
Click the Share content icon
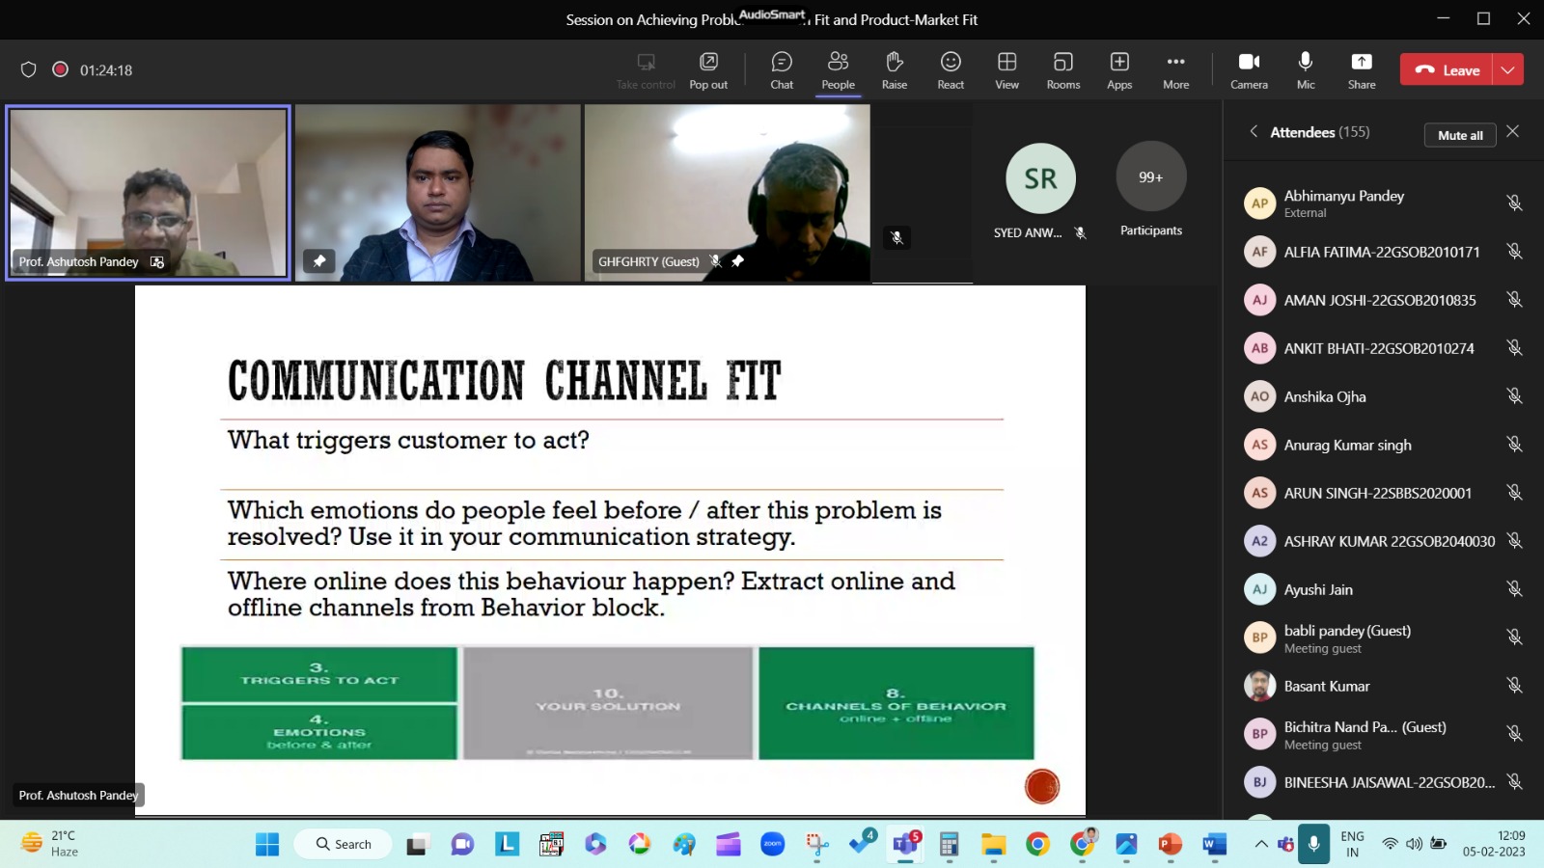point(1362,70)
